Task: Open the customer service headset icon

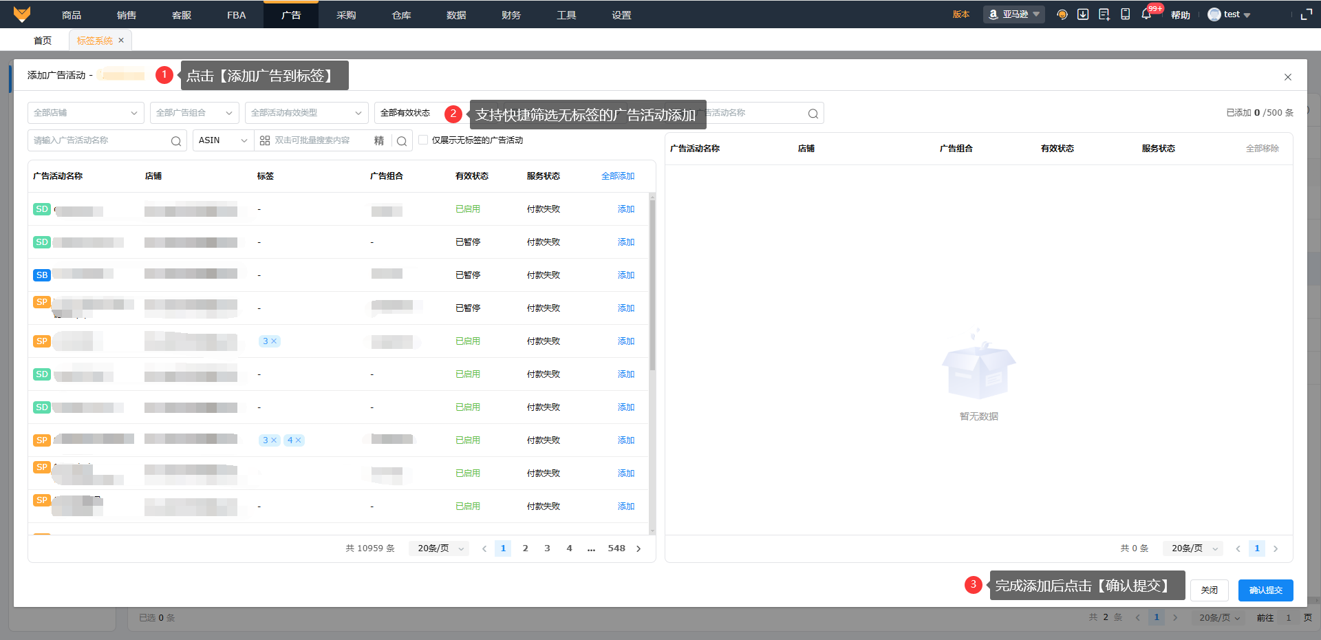Action: 1062,14
